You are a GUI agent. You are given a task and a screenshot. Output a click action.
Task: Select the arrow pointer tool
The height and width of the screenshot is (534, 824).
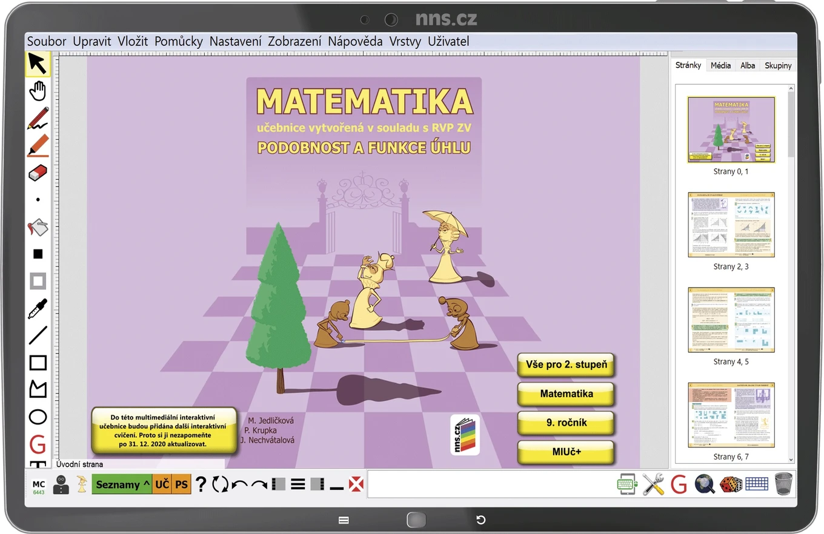point(38,64)
